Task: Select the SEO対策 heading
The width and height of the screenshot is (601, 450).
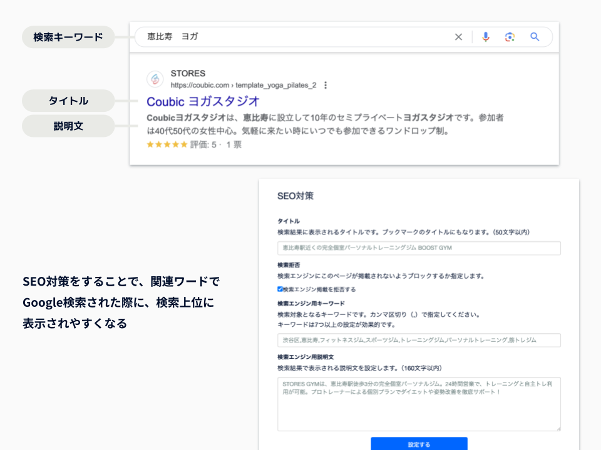Action: 295,196
